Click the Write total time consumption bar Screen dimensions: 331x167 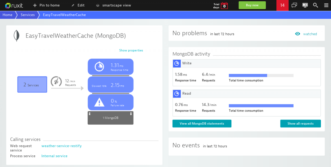261,76
